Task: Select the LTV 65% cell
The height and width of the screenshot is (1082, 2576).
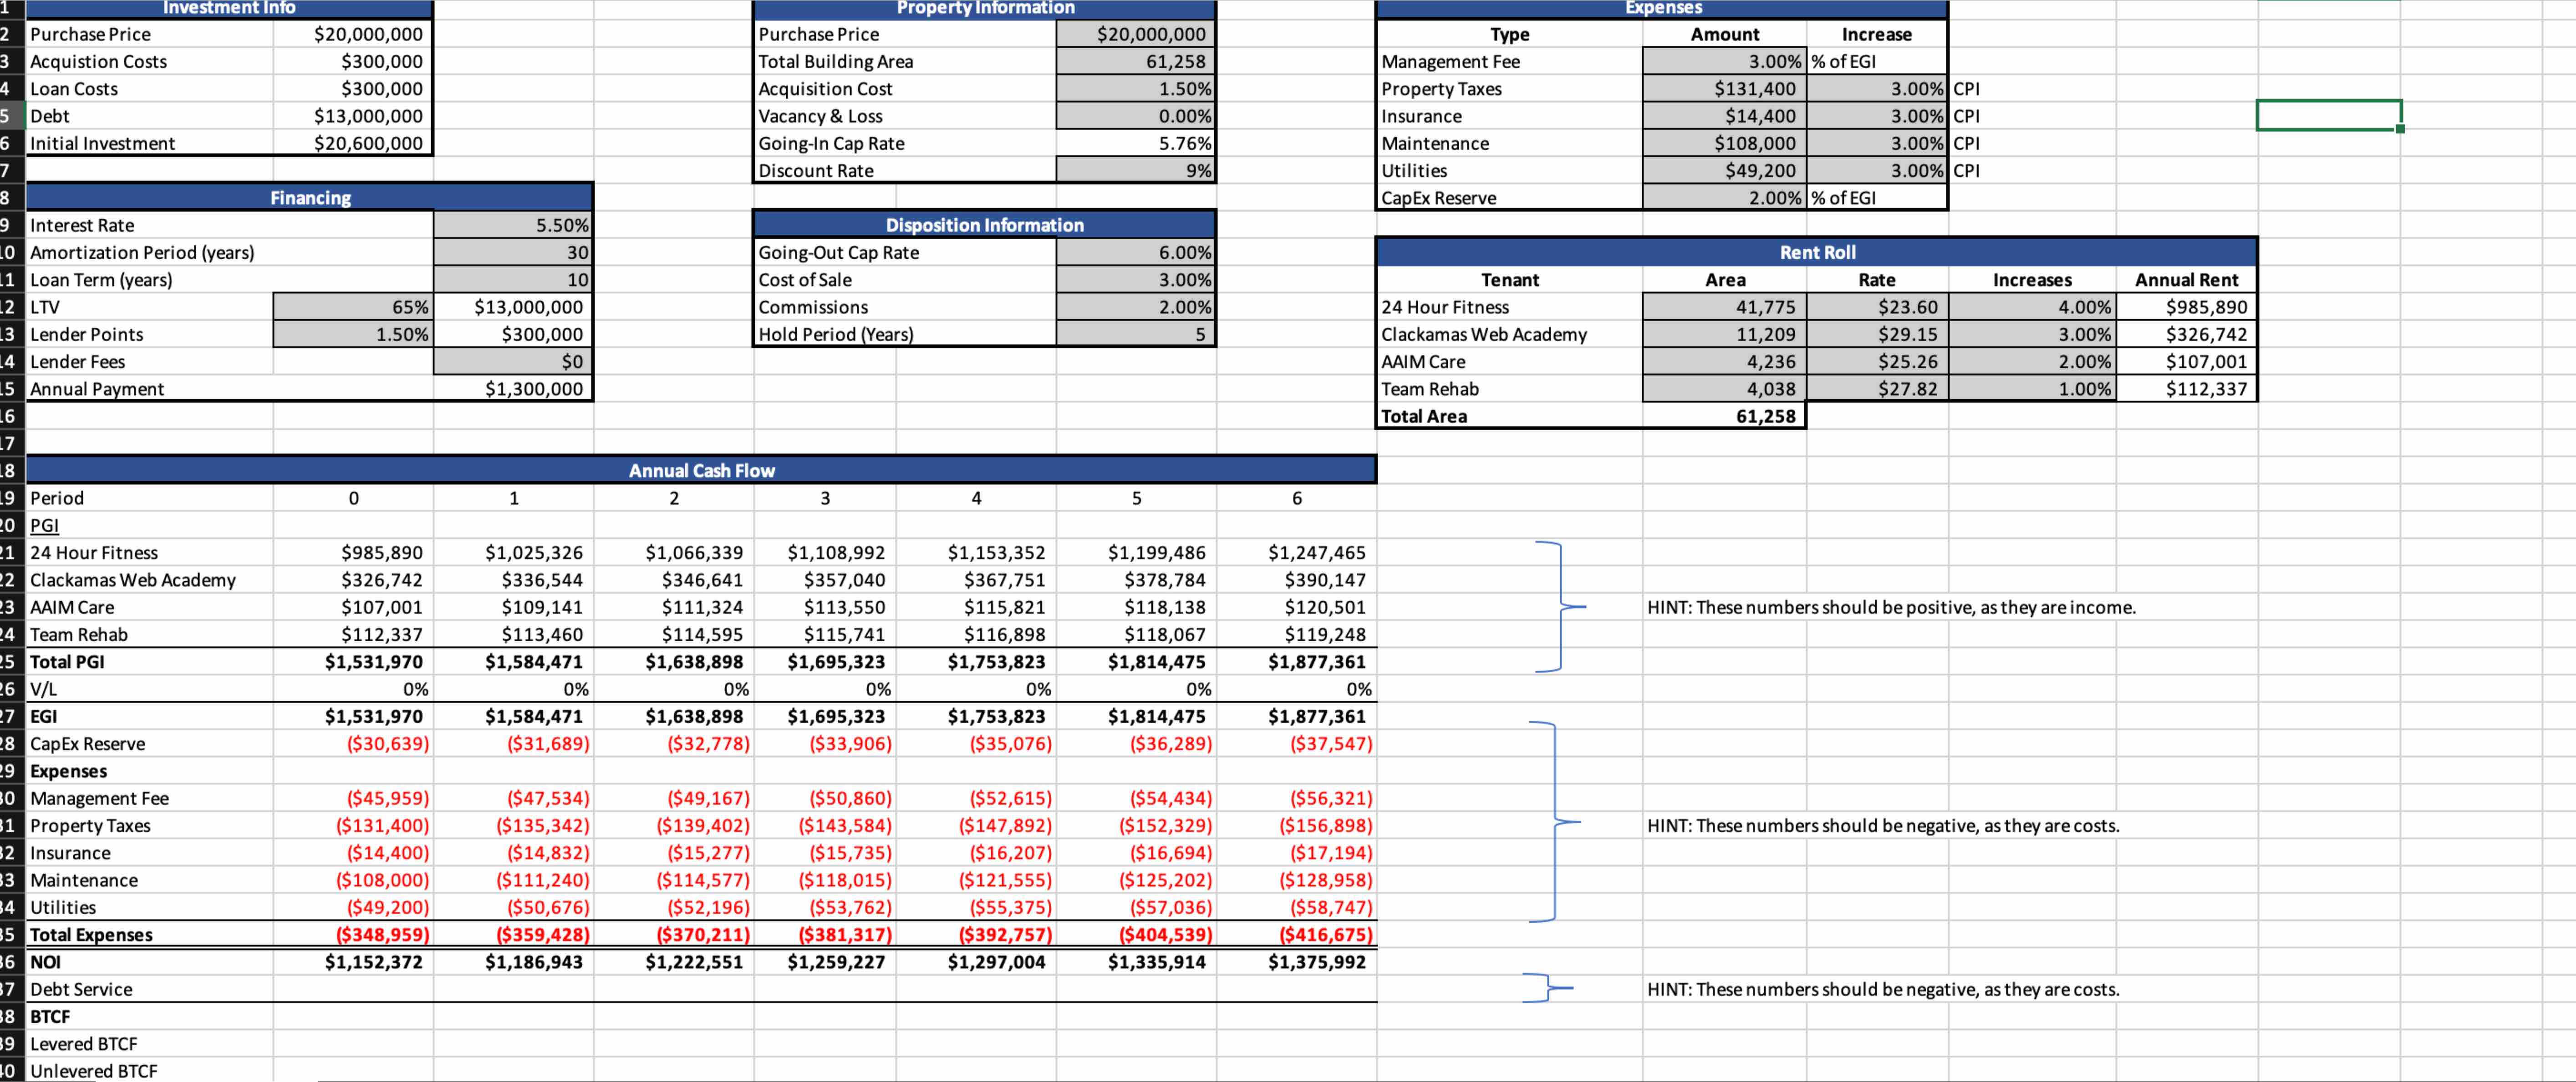Action: [x=353, y=307]
